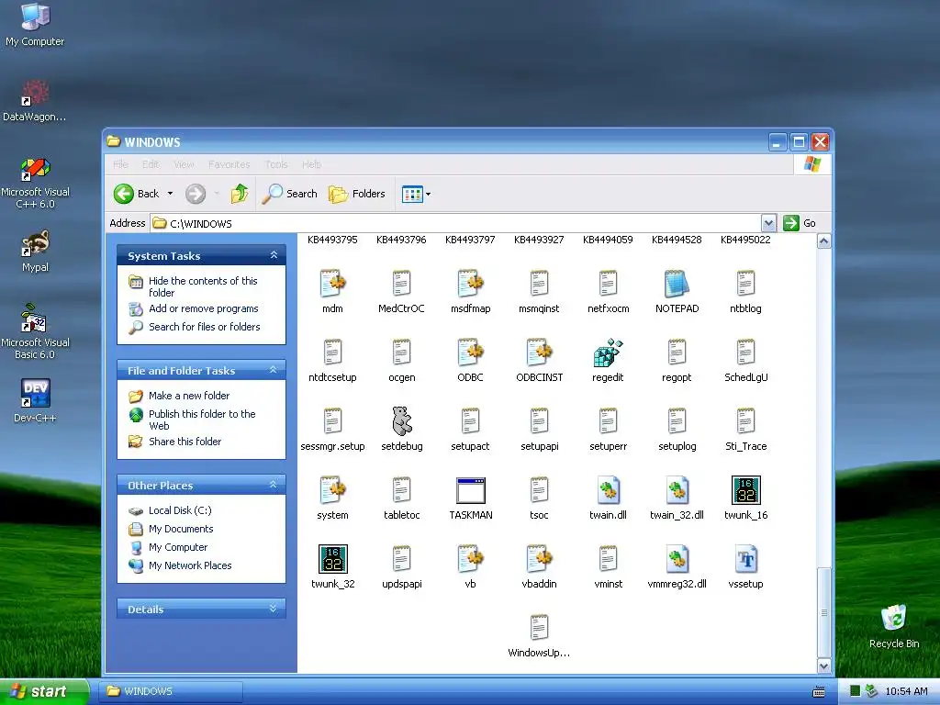Select the ODBCINST file icon
Viewport: 940px width, 705px height.
[539, 352]
